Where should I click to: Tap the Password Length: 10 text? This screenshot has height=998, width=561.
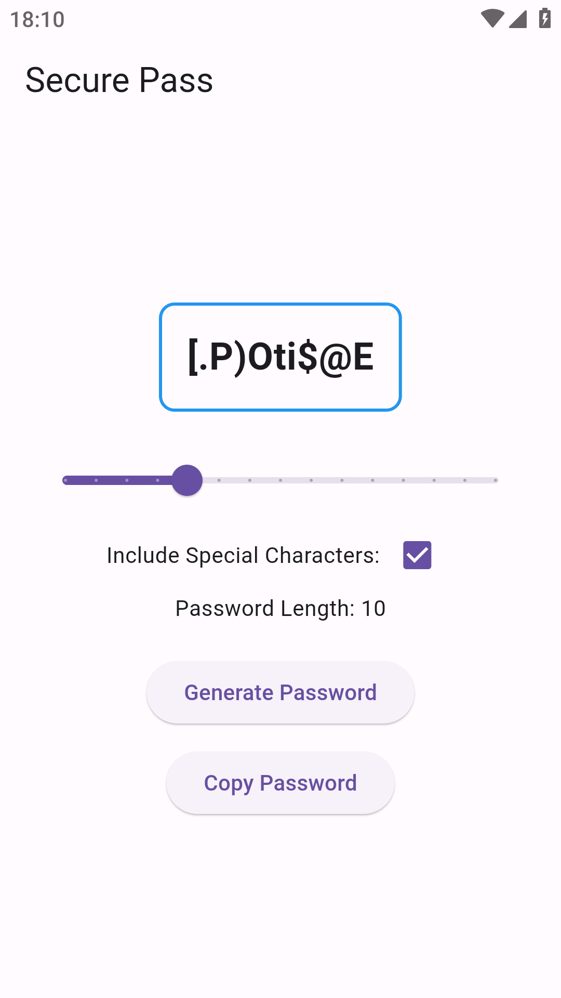click(280, 608)
